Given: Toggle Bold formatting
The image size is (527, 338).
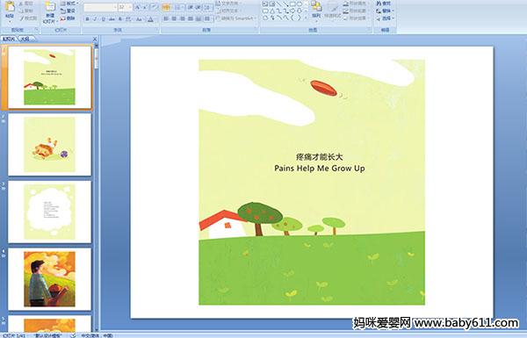Looking at the screenshot, I should click(x=87, y=19).
